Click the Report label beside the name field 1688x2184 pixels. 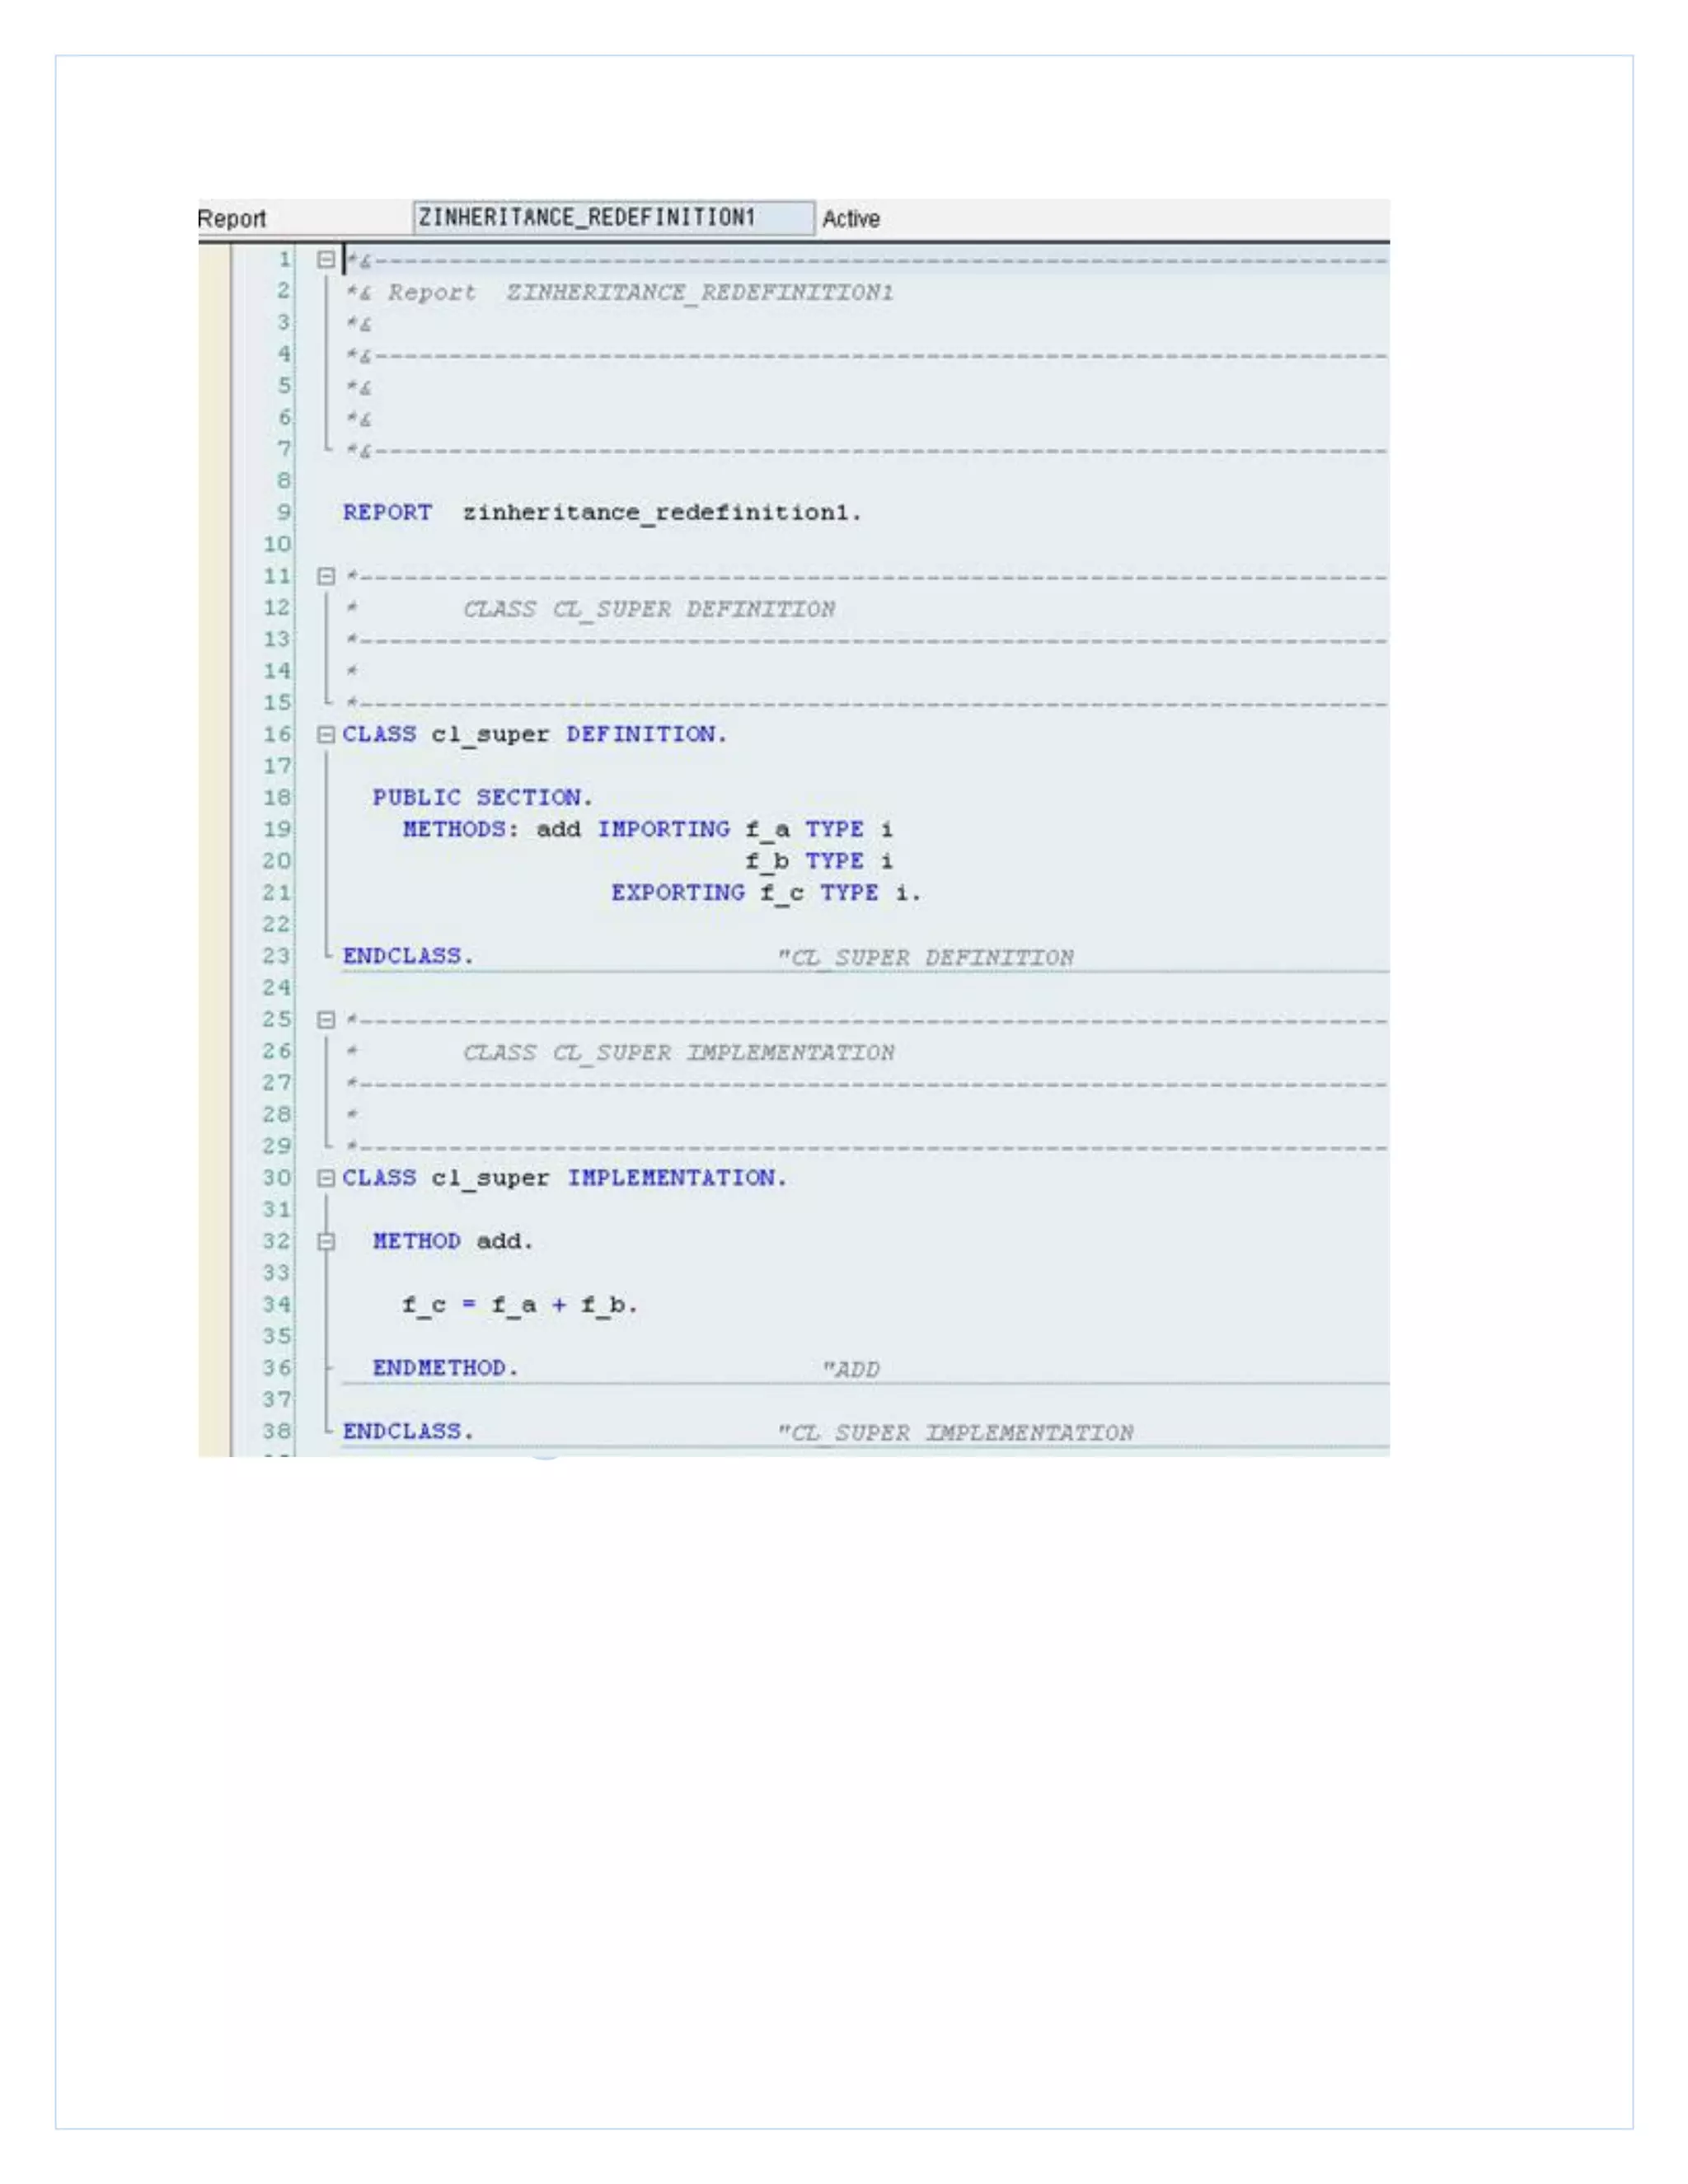232,219
